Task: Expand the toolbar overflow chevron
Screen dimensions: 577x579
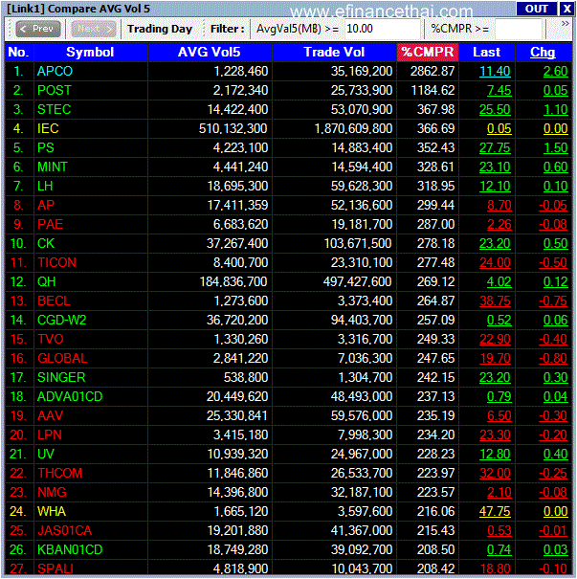Action: point(566,24)
